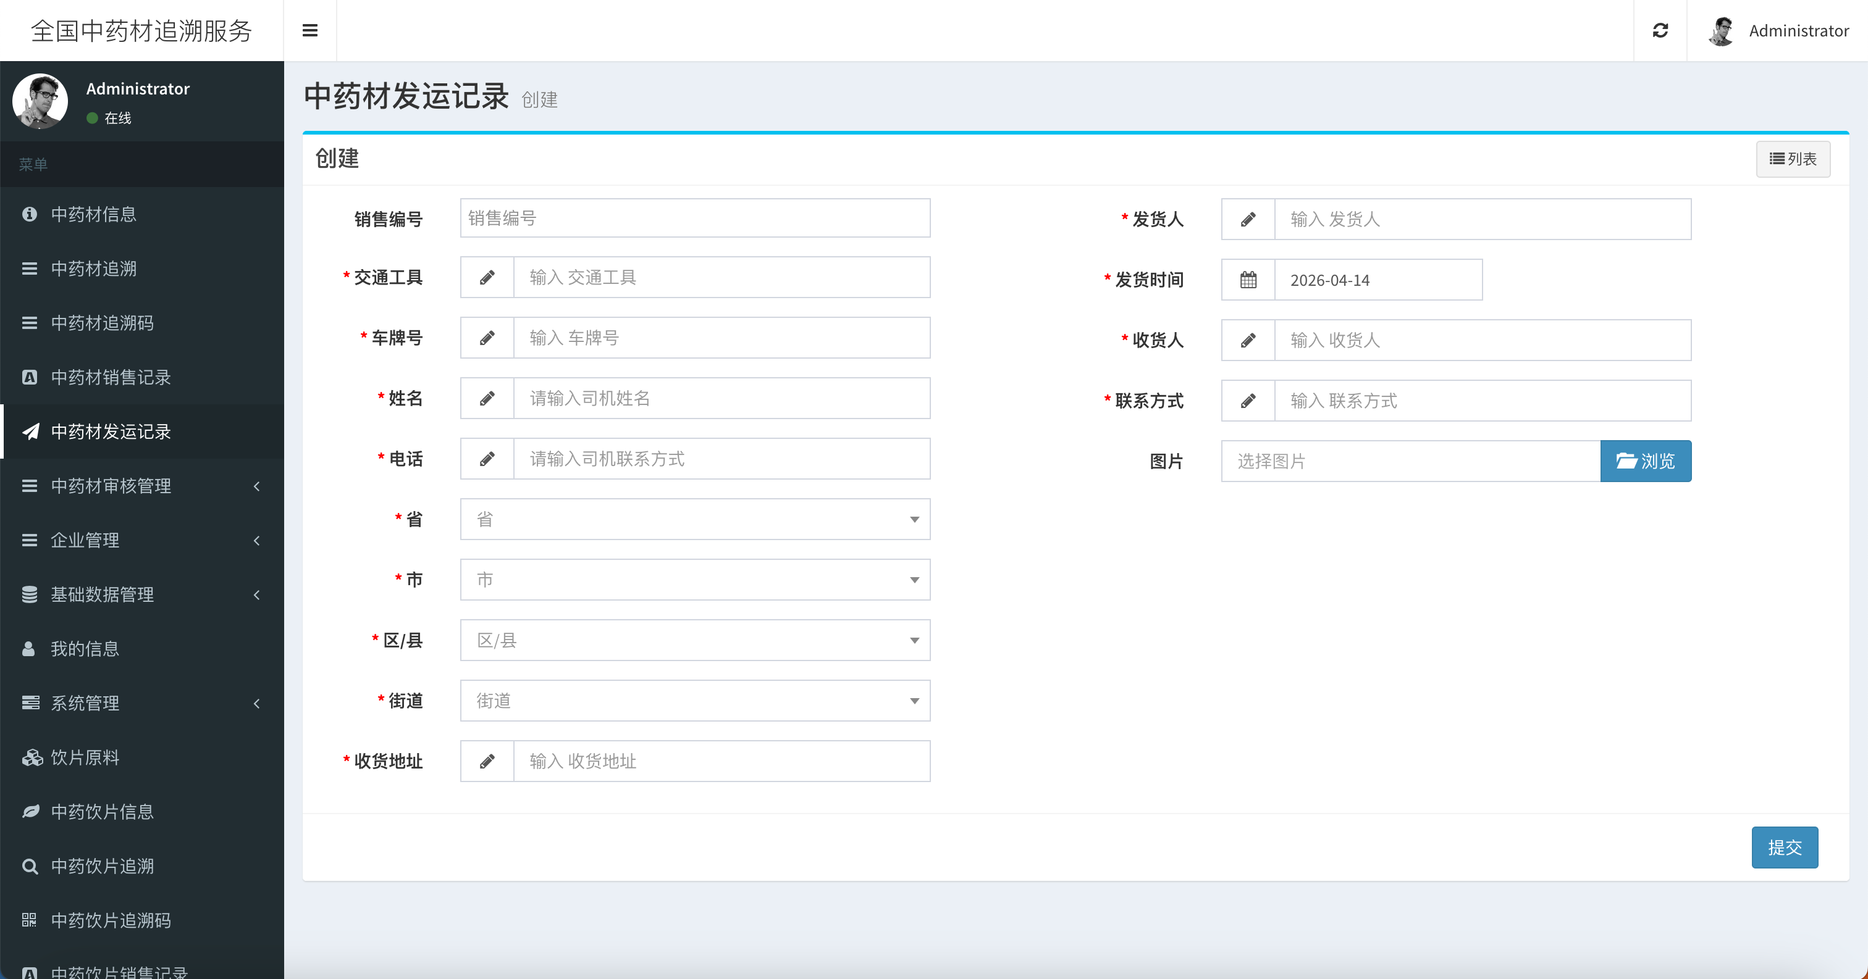Open the 省 dropdown
Image resolution: width=1868 pixels, height=979 pixels.
coord(694,519)
